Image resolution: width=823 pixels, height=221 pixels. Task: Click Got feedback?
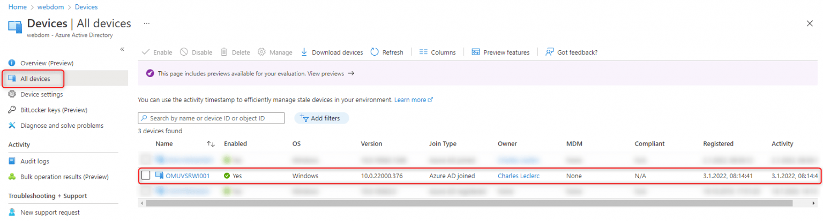click(571, 52)
